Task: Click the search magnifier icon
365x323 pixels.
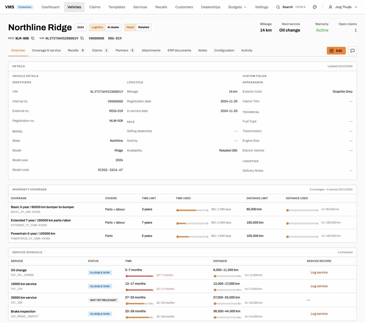Action: click(x=278, y=7)
